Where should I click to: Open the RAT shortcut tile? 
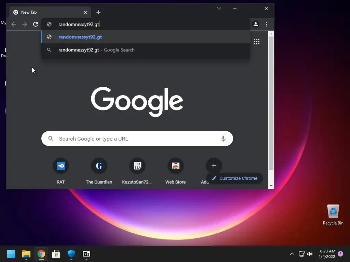coord(61,171)
